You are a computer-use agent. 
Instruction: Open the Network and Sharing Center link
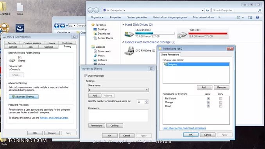coord(54,118)
